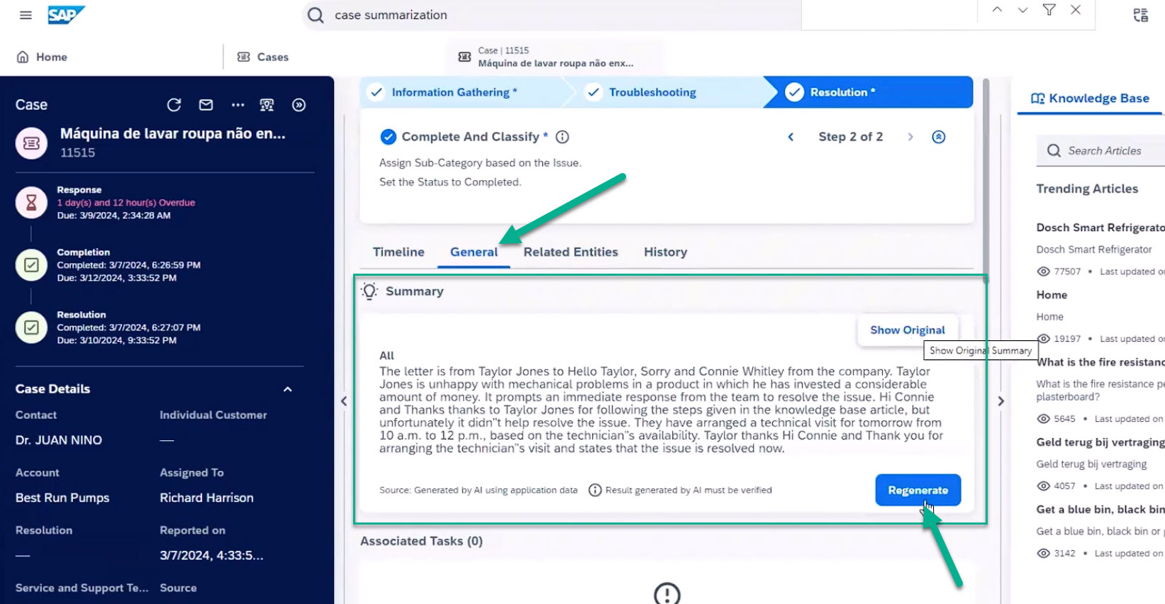The height and width of the screenshot is (604, 1165).
Task: Open Geld terug bij vertraging article
Action: (1100, 442)
